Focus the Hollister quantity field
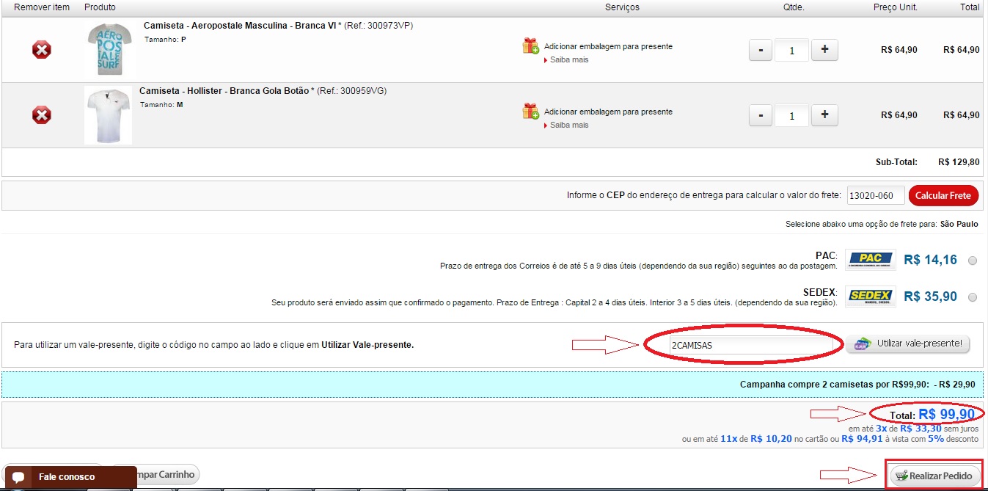The width and height of the screenshot is (988, 491). click(x=791, y=116)
